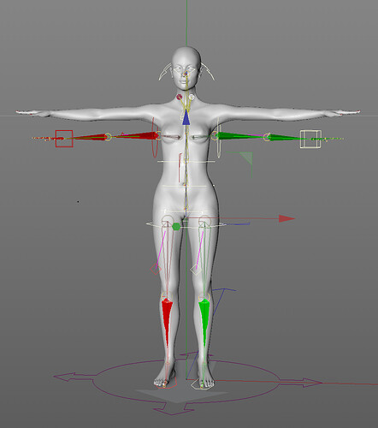Grab the green triangle plane handle
Image resolution: width=378 pixels, height=428 pixels.
coord(247,157)
